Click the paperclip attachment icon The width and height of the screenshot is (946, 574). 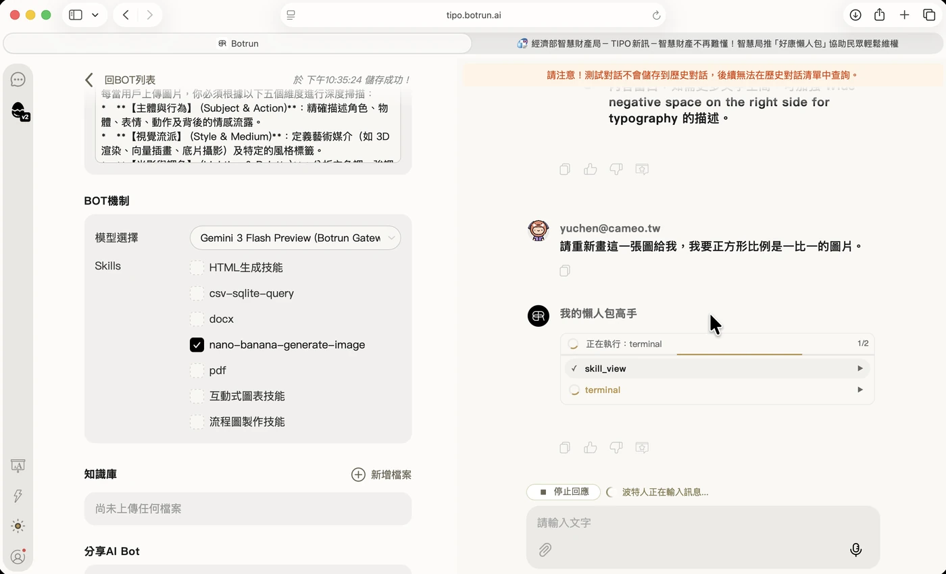[545, 550]
